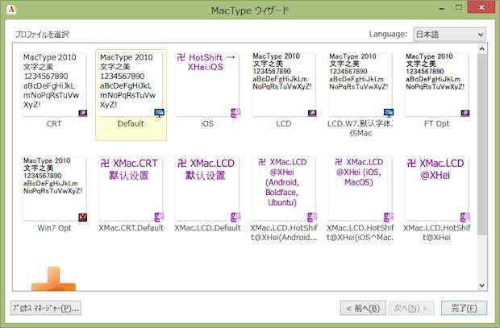
Task: Select the FT Opt profile
Action: (x=436, y=85)
